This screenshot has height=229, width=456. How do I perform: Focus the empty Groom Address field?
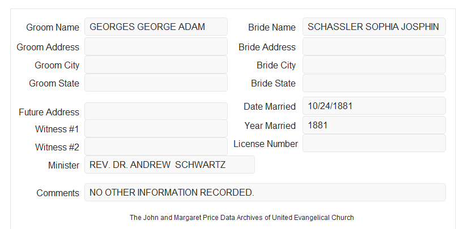[x=156, y=46]
